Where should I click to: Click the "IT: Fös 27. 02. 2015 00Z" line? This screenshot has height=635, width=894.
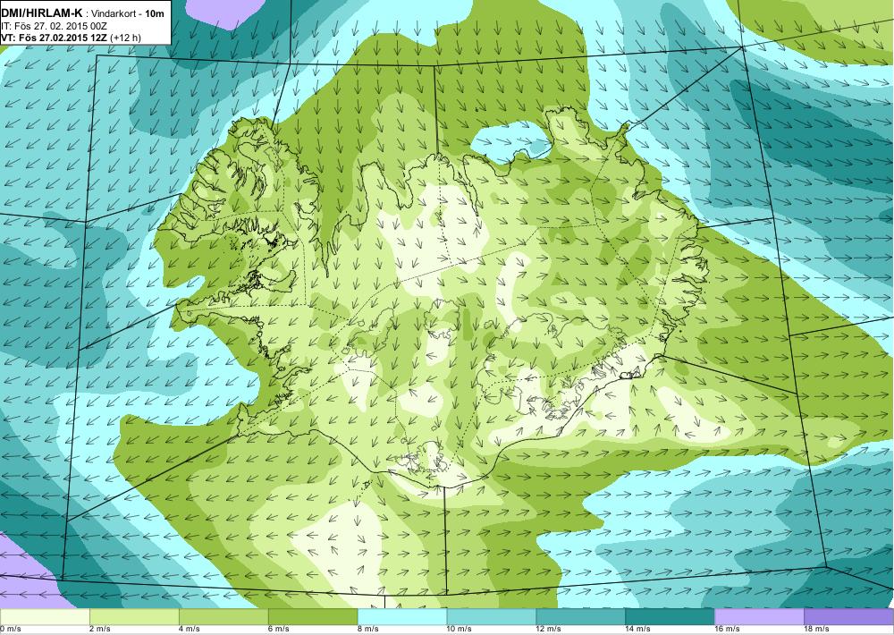pos(55,26)
